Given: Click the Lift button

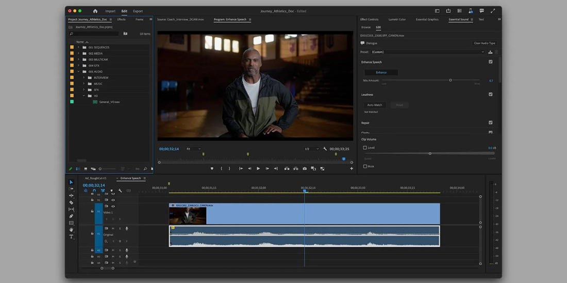Looking at the screenshot, I should [x=287, y=169].
